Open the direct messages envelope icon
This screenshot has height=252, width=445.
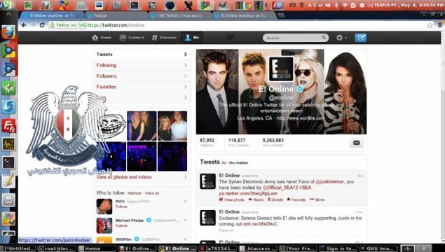click(x=357, y=143)
